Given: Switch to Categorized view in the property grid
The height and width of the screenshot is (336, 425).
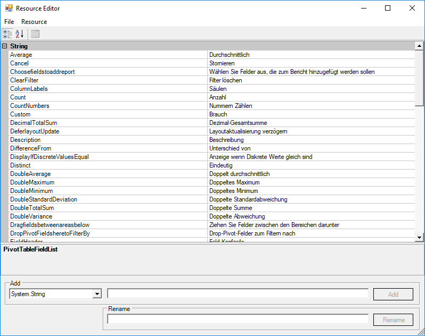Looking at the screenshot, I should point(7,34).
